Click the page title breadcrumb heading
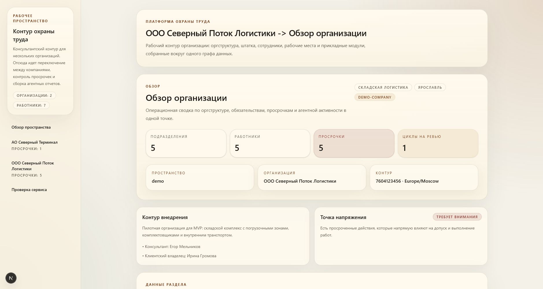The height and width of the screenshot is (289, 543). [256, 33]
